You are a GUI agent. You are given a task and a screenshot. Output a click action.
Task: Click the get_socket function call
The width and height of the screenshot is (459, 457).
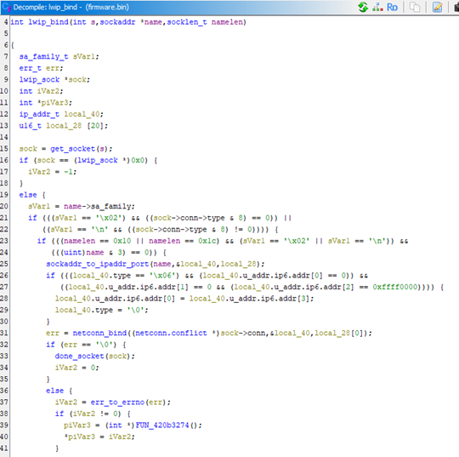73,149
